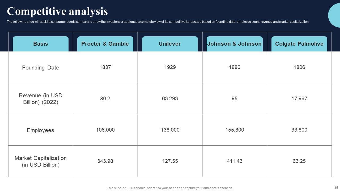This screenshot has width=340, height=191.
Task: Click Colgate Palmolive market cap 63.25
Action: 299,161
